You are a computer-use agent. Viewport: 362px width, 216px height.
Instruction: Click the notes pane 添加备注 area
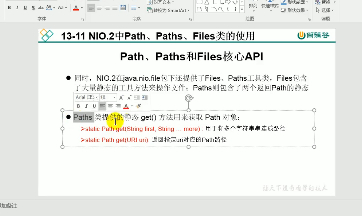point(9,205)
